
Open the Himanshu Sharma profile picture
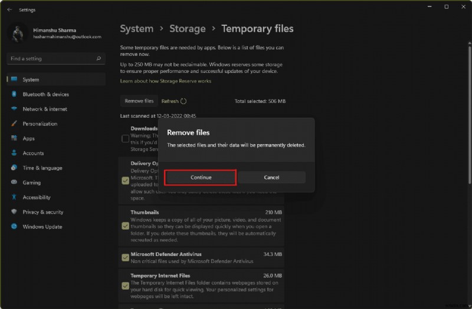pyautogui.click(x=18, y=34)
